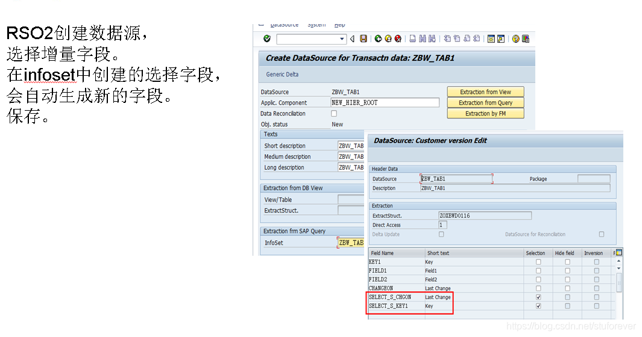The width and height of the screenshot is (642, 337).
Task: Open the Help menu
Action: (x=339, y=25)
